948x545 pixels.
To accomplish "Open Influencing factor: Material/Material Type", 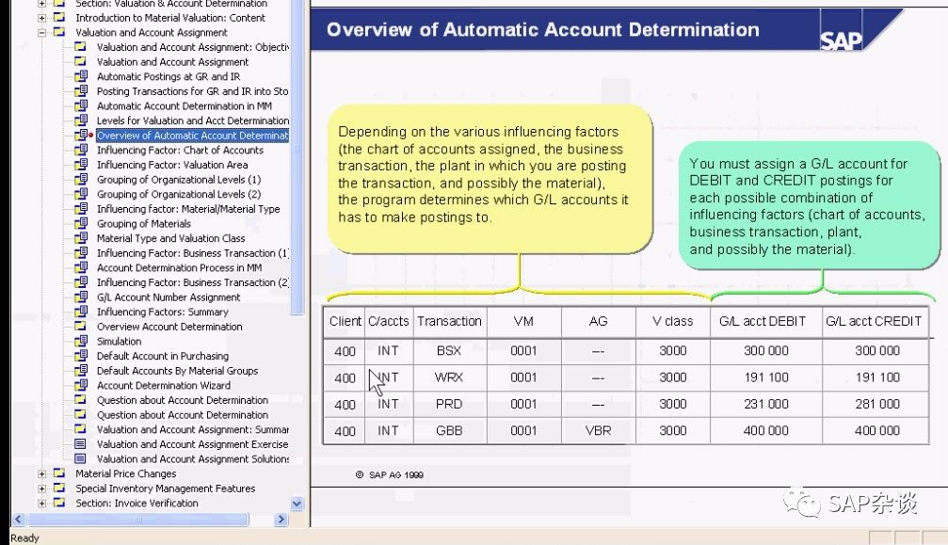I will pyautogui.click(x=188, y=209).
